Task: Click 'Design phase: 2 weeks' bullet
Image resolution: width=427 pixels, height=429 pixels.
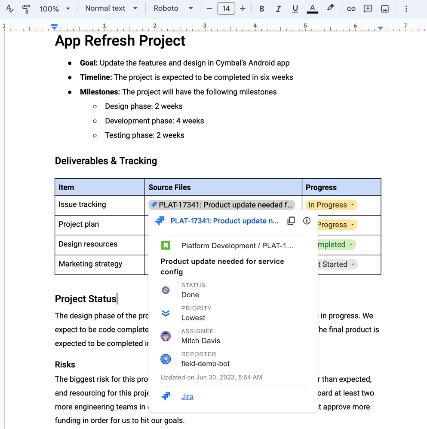Action: [x=144, y=106]
